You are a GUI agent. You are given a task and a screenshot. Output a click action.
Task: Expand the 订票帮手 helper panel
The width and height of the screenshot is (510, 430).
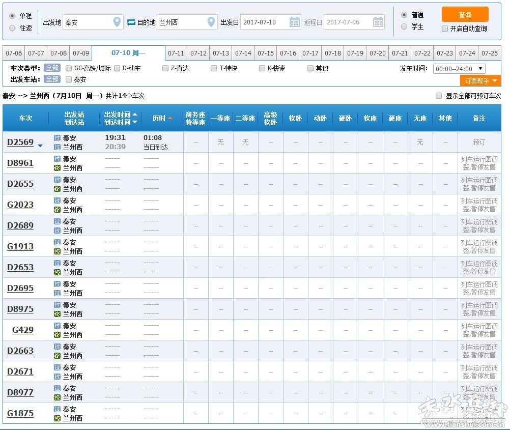pyautogui.click(x=480, y=81)
